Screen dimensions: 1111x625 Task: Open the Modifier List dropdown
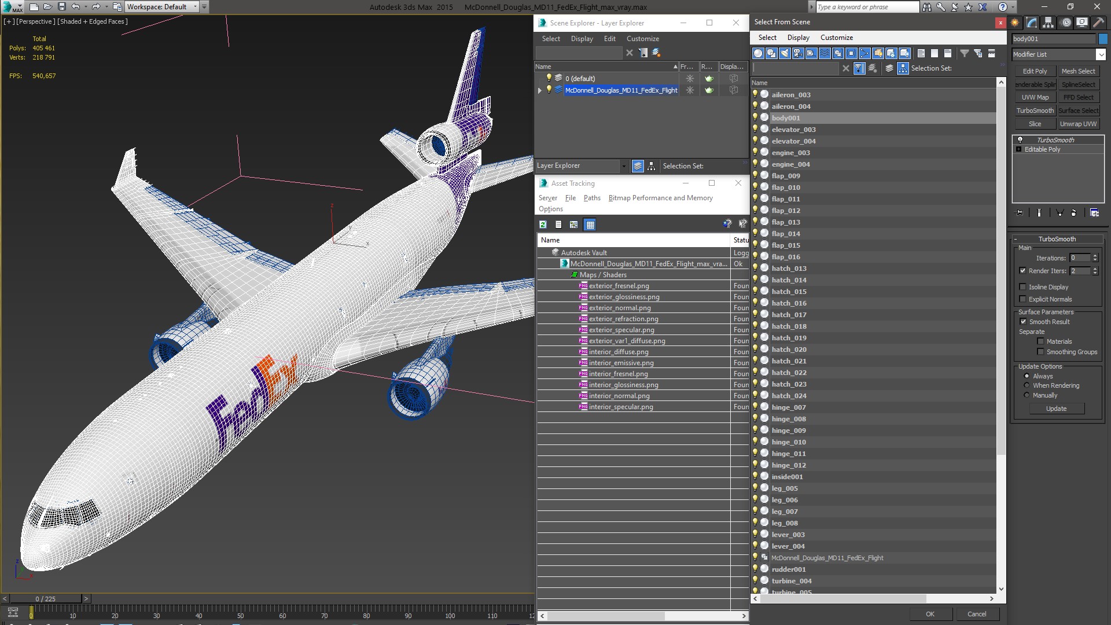1100,54
